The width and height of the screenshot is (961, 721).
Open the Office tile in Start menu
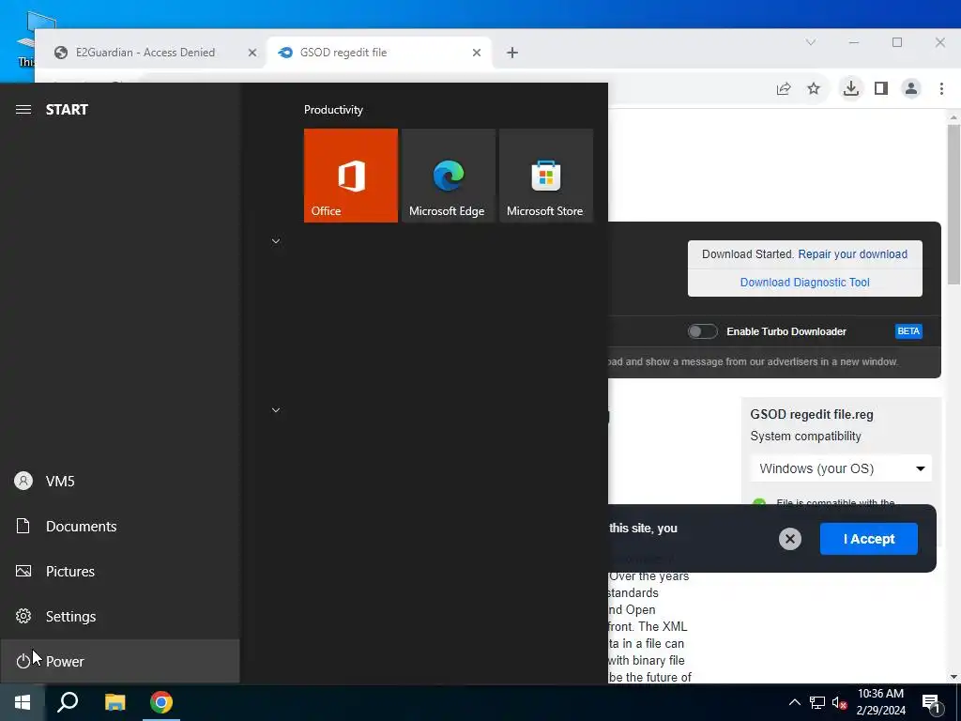click(x=351, y=176)
